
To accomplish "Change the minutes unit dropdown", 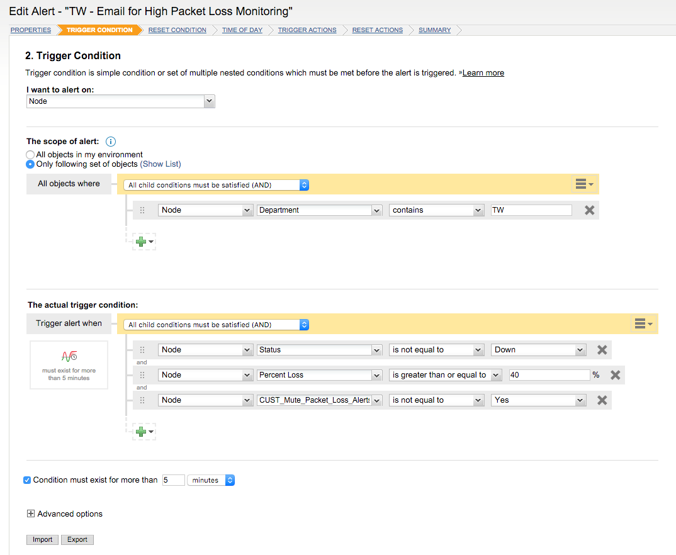I will (x=211, y=480).
